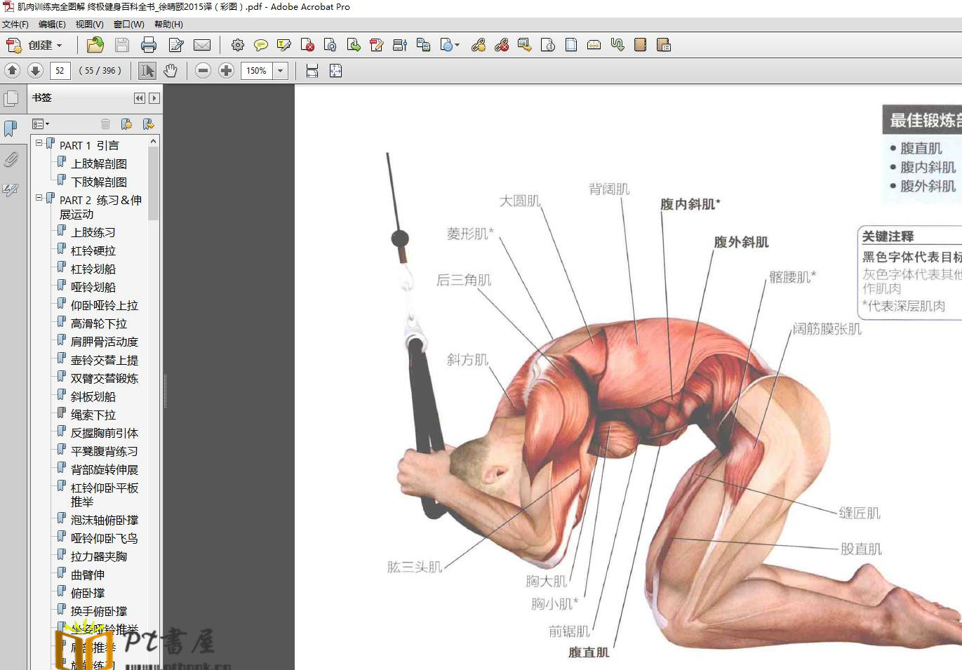Select the 壶铃交替上提 bookmark

105,360
